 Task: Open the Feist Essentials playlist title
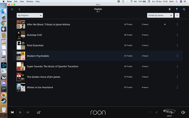35,45
